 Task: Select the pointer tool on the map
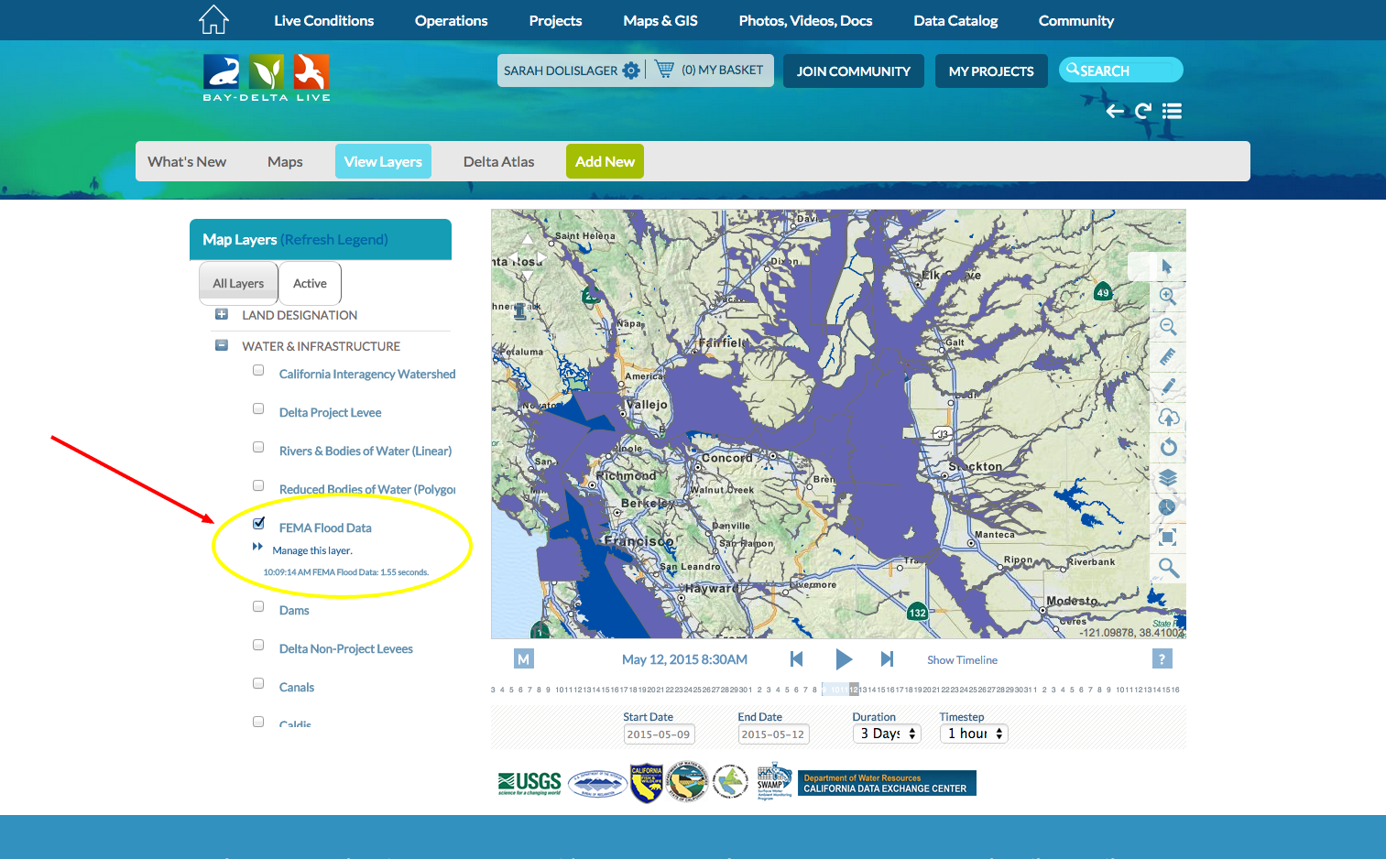[x=1167, y=266]
